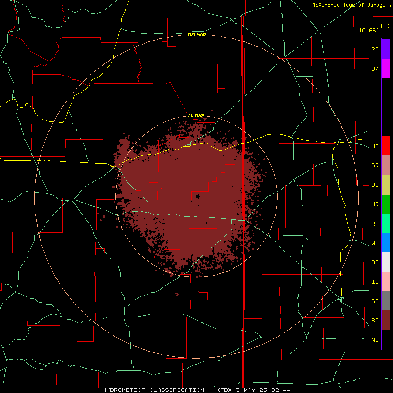Click the HHC product label
This screenshot has width=393, height=393.
pos(384,26)
